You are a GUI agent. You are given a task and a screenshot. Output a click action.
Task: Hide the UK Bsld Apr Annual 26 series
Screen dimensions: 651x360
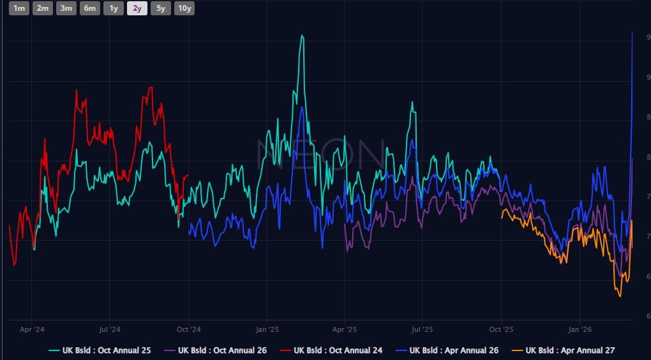[x=454, y=350]
